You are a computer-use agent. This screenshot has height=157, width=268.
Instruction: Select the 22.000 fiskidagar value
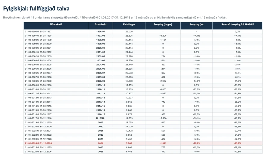click(129, 32)
